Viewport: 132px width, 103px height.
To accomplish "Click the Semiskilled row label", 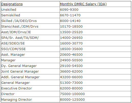I will point(11,15).
